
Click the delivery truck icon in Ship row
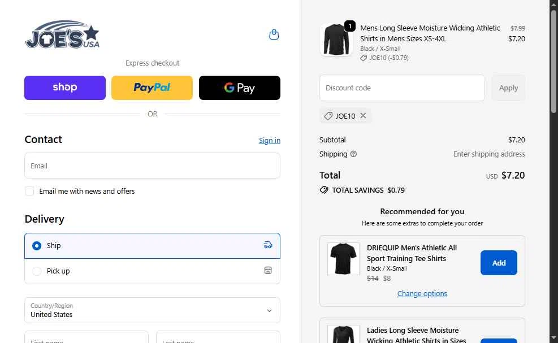pyautogui.click(x=268, y=245)
